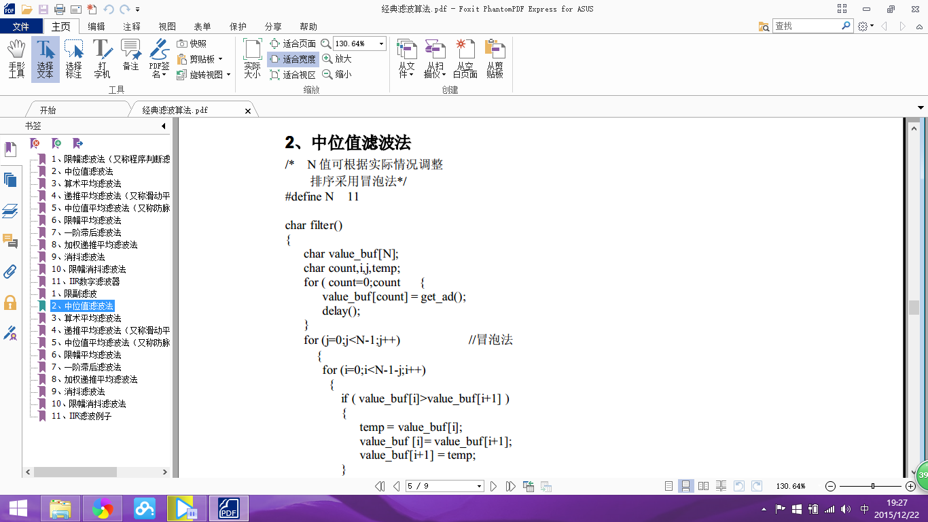Create PDF from blank page (从空白页面)
The height and width of the screenshot is (522, 928).
[x=465, y=59]
